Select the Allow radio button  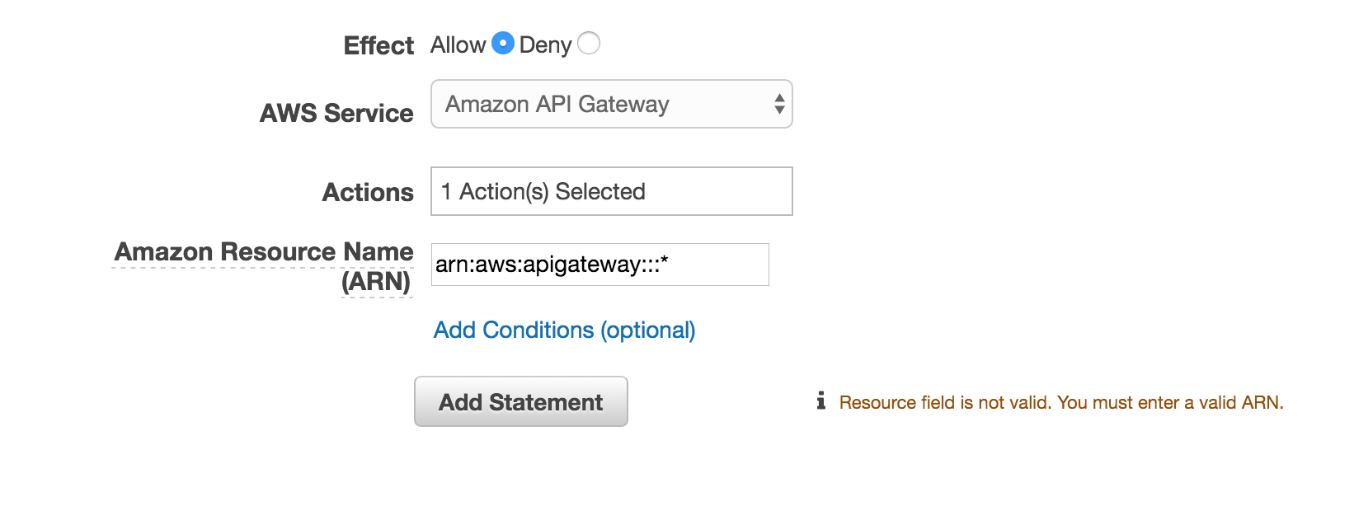(503, 43)
